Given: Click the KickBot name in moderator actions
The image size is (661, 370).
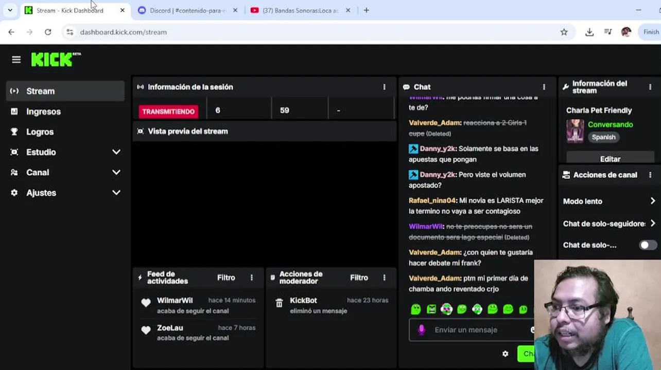Looking at the screenshot, I should pos(303,300).
